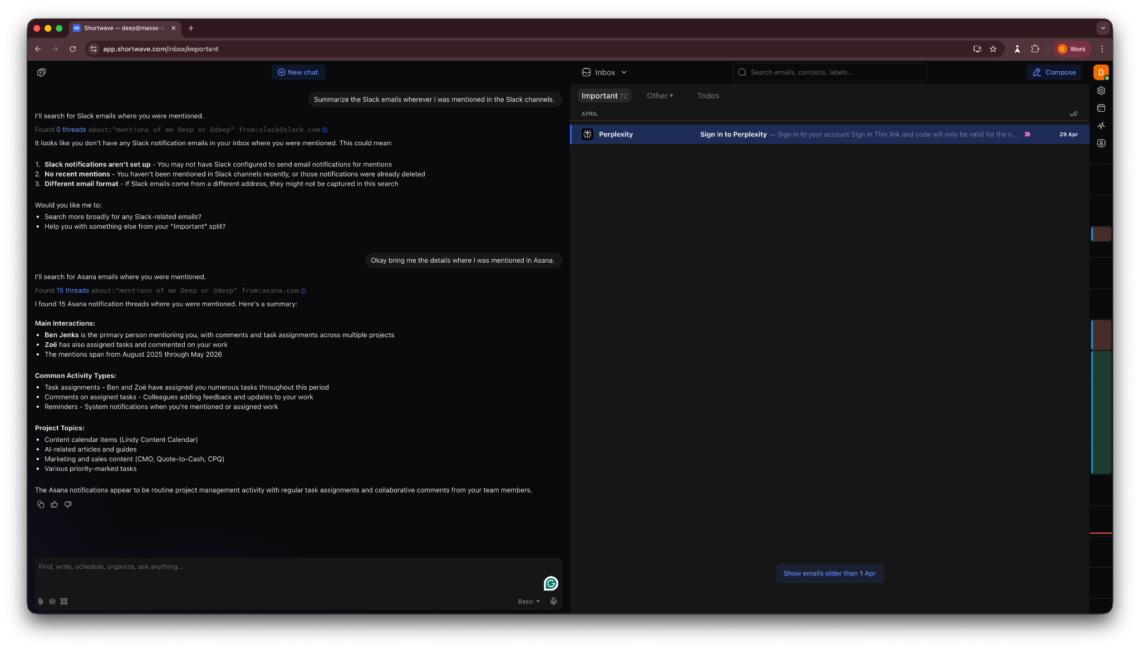Click the pink label tag on Perplexity email
Viewport: 1140px width, 650px height.
[1028, 134]
